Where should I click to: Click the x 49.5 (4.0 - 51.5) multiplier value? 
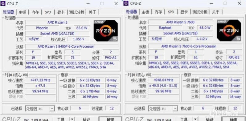point(163,86)
